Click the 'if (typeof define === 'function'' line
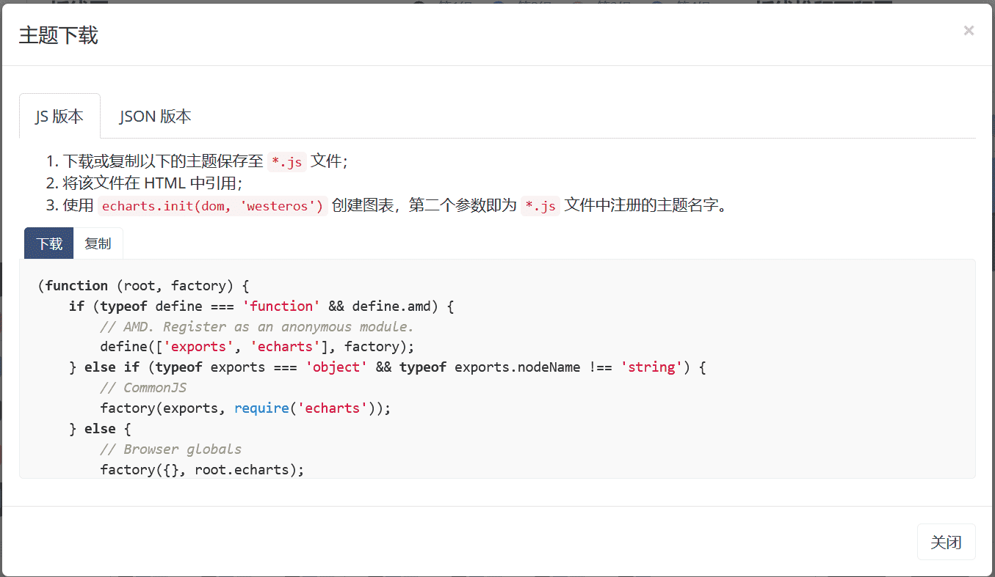995x577 pixels. [x=261, y=306]
